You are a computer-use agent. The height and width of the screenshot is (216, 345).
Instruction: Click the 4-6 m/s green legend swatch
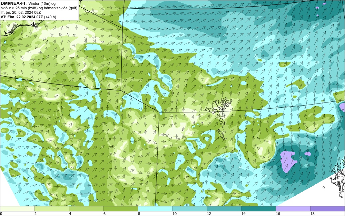86,208
